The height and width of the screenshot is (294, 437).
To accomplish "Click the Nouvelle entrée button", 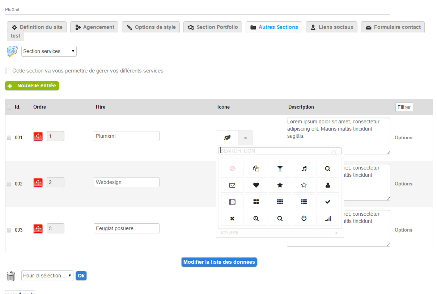I will (32, 86).
